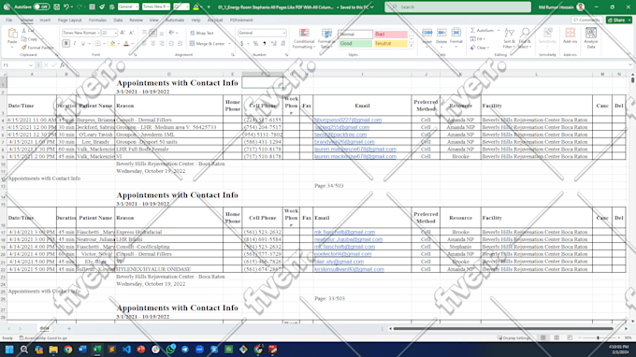Click the Analyze Data icon
The height and width of the screenshot is (357, 636).
click(591, 34)
